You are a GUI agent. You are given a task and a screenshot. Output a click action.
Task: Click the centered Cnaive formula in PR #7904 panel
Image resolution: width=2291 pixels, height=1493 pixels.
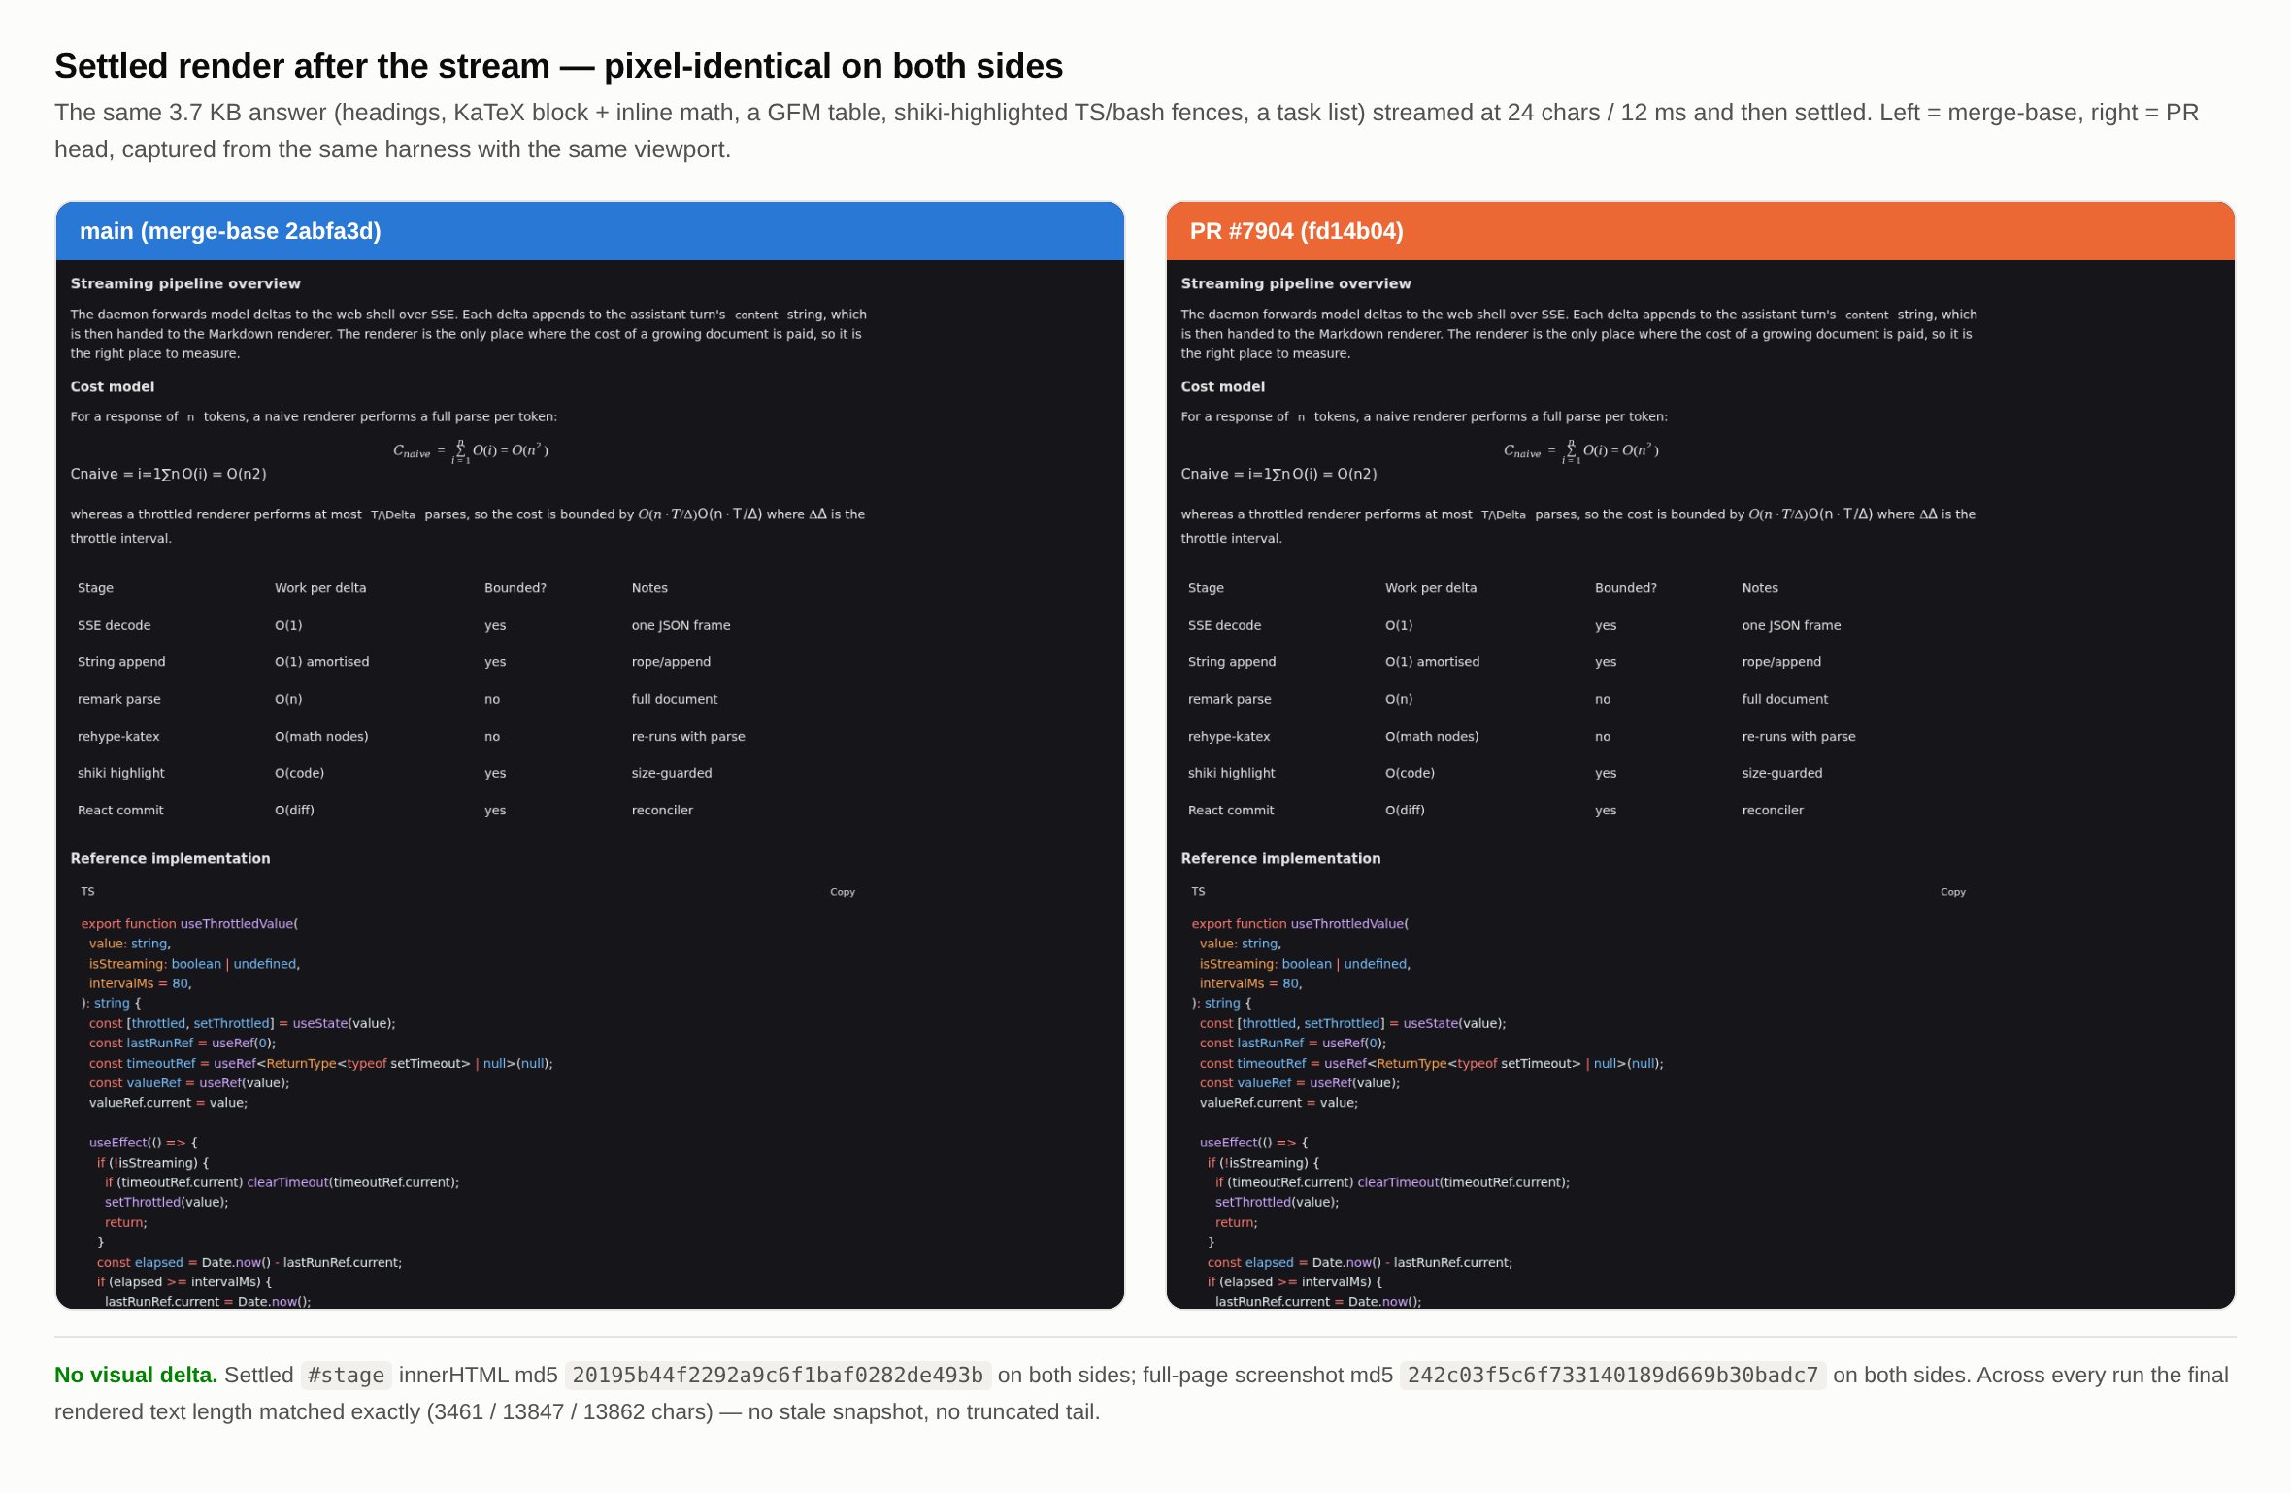tap(1581, 451)
